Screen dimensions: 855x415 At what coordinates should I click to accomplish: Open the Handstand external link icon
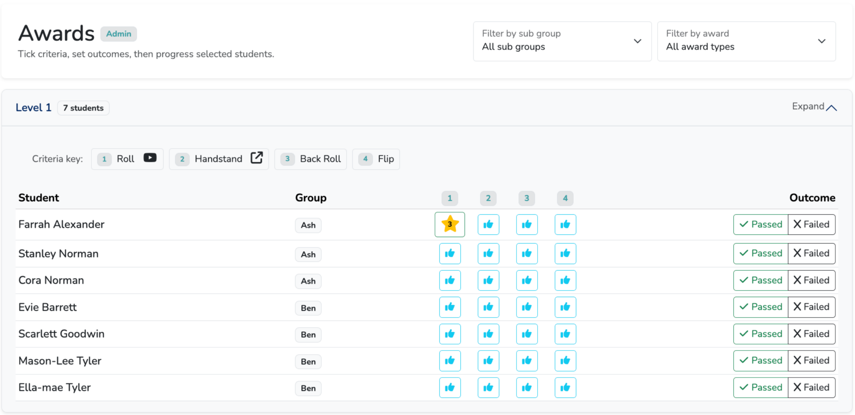pos(256,158)
